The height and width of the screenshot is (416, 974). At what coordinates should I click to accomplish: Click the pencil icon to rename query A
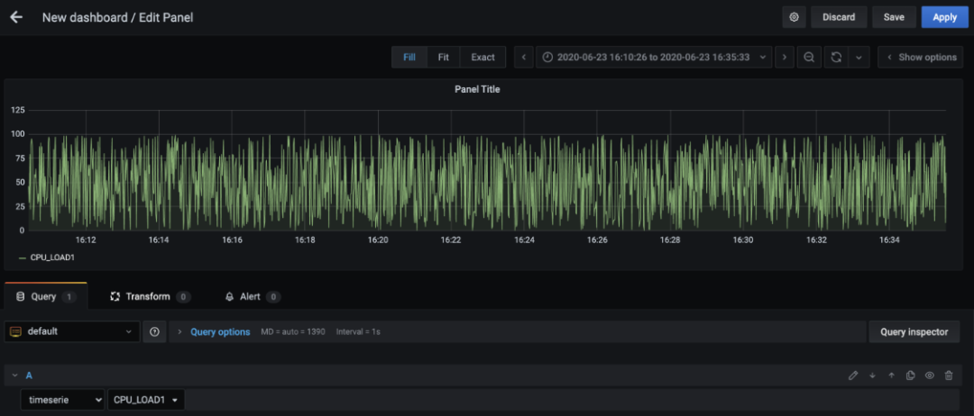(x=853, y=375)
